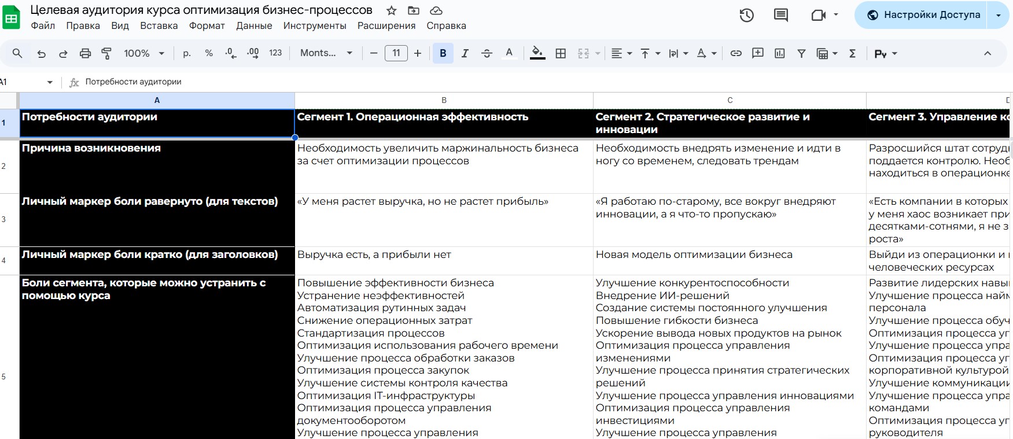Open Meet camera options arrow
This screenshot has height=439, width=1013.
coord(835,15)
